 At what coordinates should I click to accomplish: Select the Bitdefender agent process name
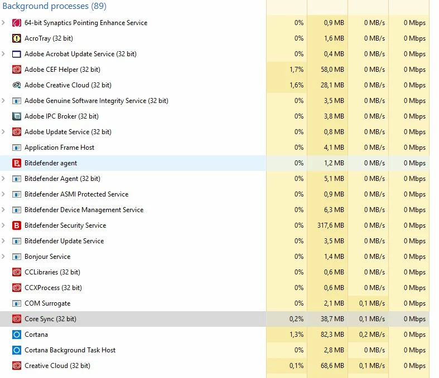(51, 163)
